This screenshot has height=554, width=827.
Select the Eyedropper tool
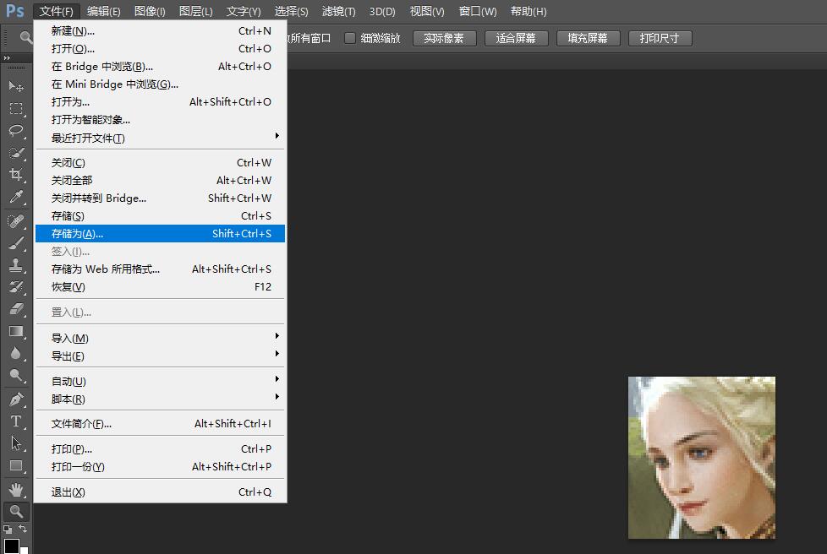click(16, 198)
